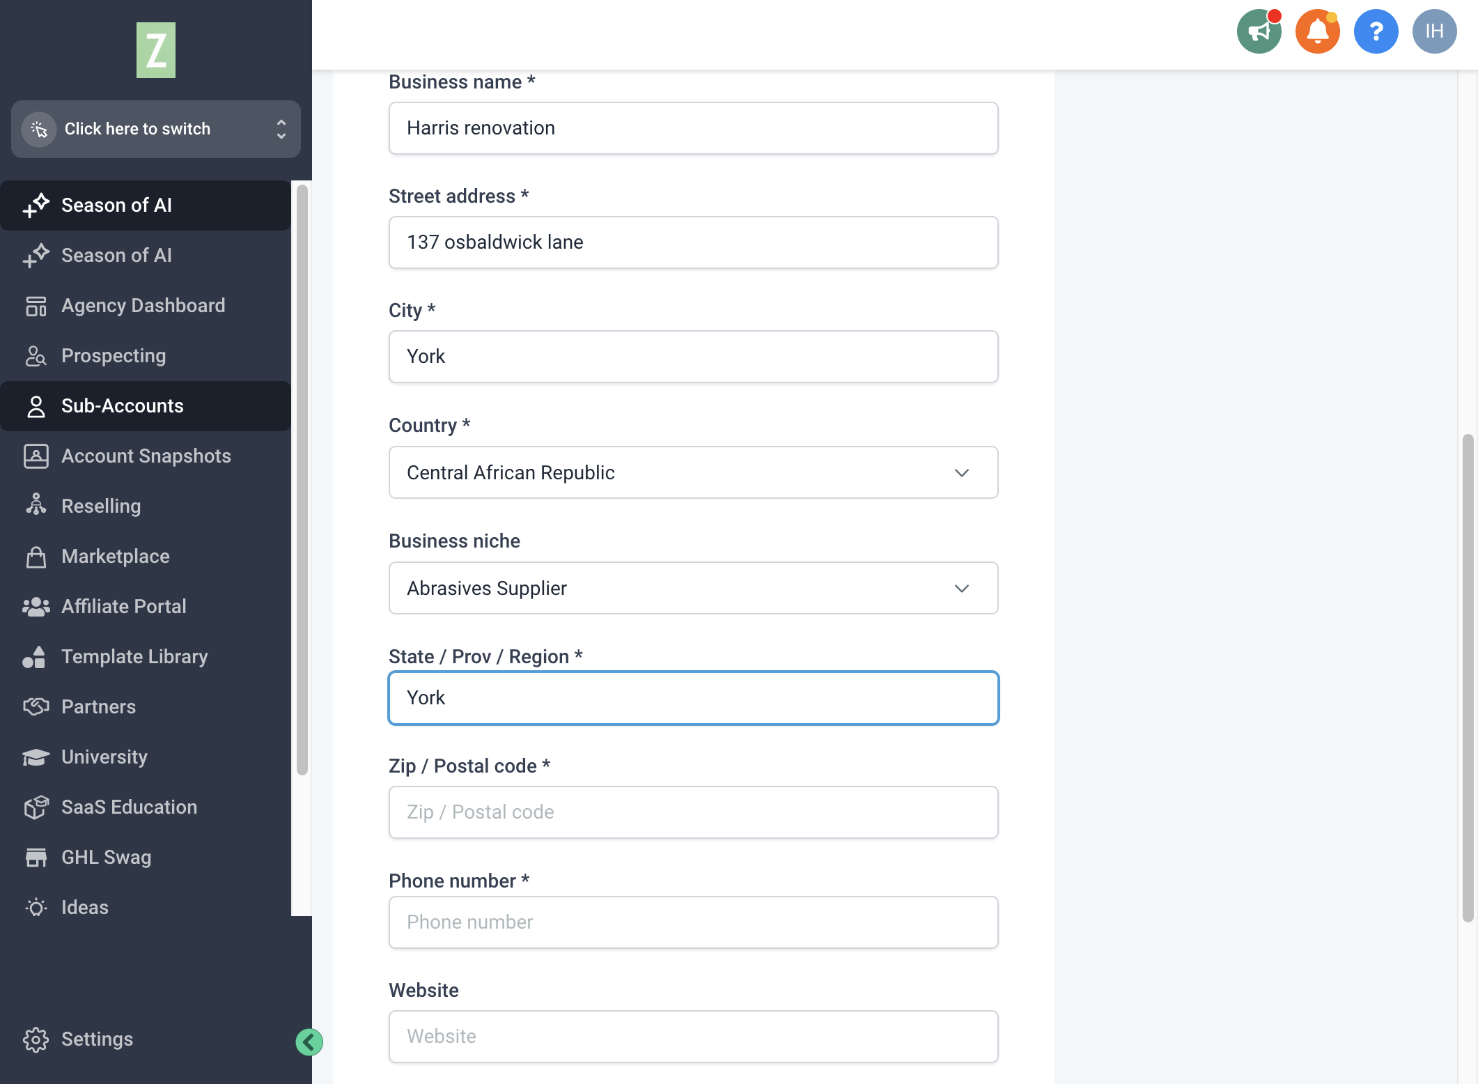
Task: Click the Settings gear icon
Action: pyautogui.click(x=36, y=1039)
